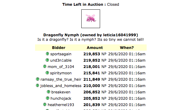Click the green question icon beside spiritymoon
The height and width of the screenshot is (110, 182).
47,73
